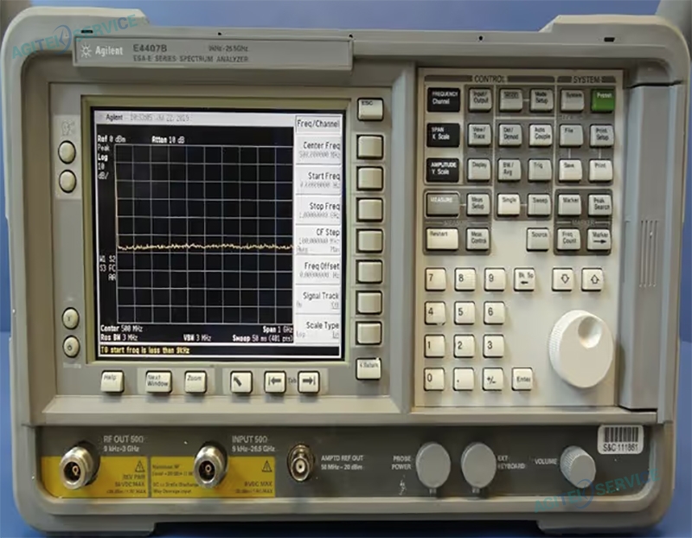Touch the RF OUT 50Ω connector
The image size is (692, 538).
point(78,465)
